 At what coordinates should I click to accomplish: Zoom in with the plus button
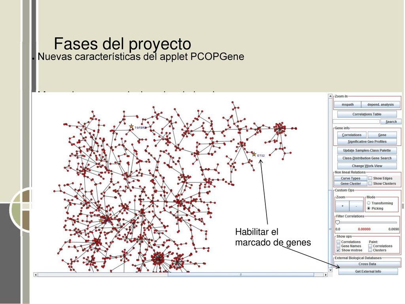(342, 206)
